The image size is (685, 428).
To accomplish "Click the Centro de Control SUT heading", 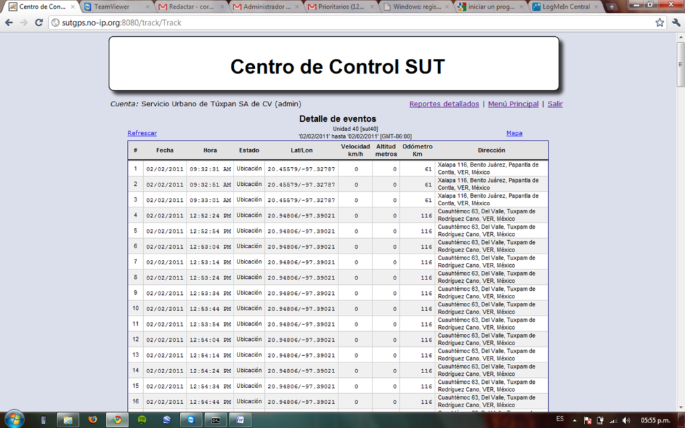I will [337, 66].
